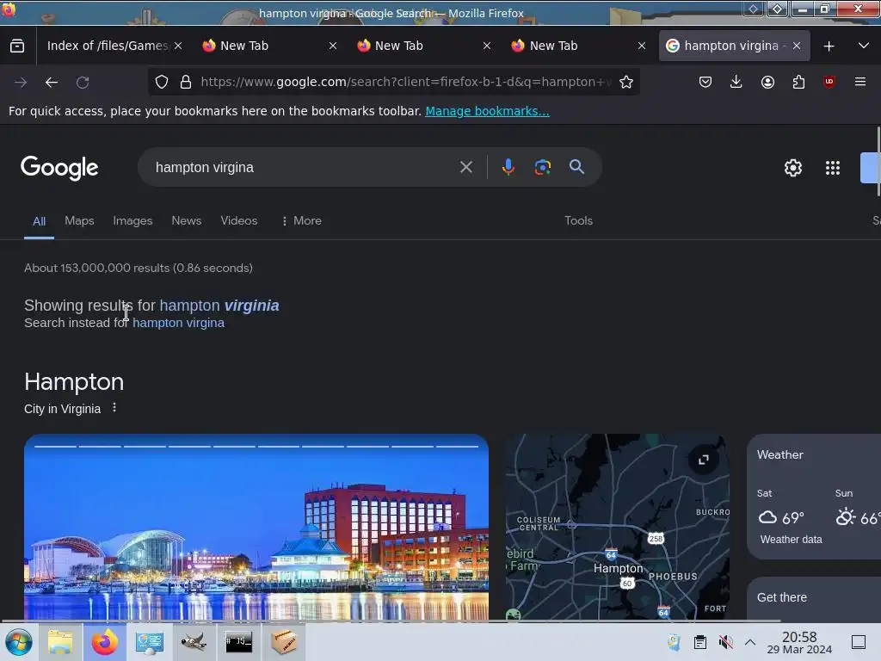
Task: Bookmark this page with the star
Action: tap(626, 82)
